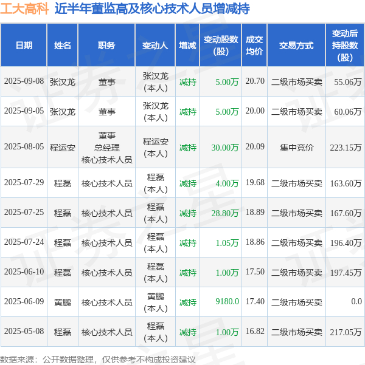This screenshot has width=365, height=365.
Task: Click the 工大高科 company name in title
Action: coord(24,9)
